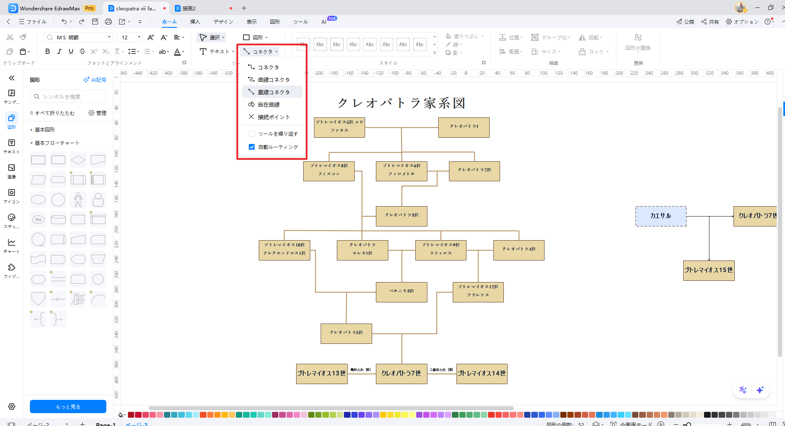This screenshot has height=426, width=785.
Task: Click the Undo icon
Action: click(x=65, y=21)
